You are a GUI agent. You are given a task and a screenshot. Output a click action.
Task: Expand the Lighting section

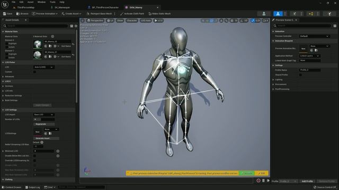point(273,80)
